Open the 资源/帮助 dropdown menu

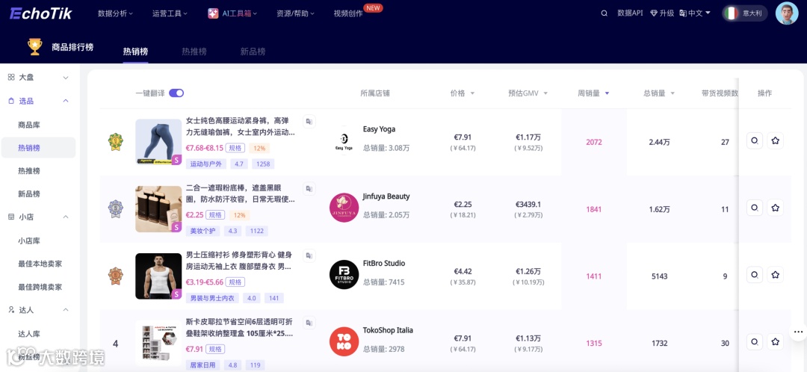[x=295, y=13]
